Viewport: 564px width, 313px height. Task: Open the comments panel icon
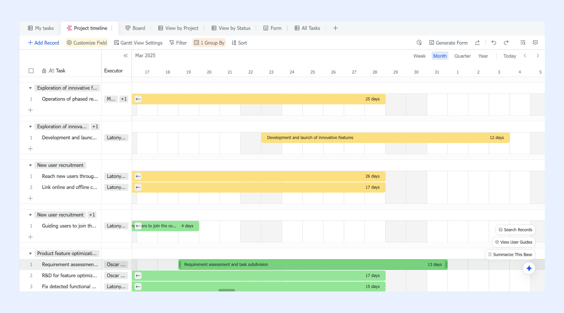[x=535, y=43]
